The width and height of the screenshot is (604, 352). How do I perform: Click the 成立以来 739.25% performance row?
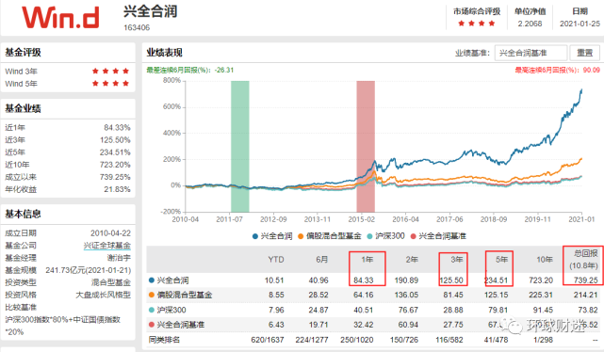click(68, 177)
